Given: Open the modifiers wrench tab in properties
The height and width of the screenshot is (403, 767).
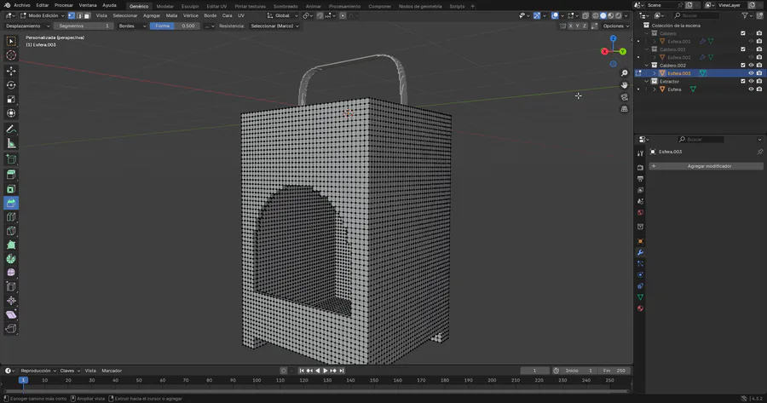Looking at the screenshot, I should tap(640, 252).
